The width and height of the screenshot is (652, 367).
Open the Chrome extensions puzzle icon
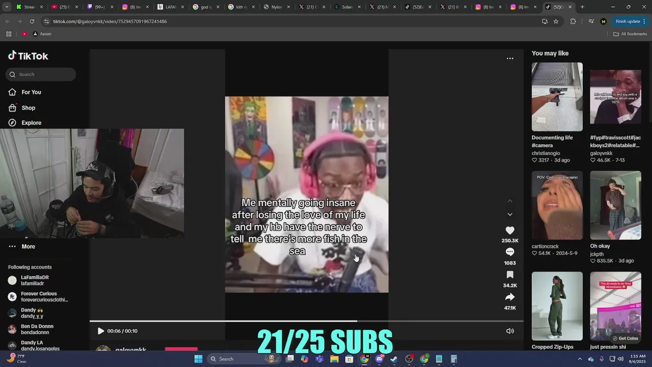pos(573,21)
